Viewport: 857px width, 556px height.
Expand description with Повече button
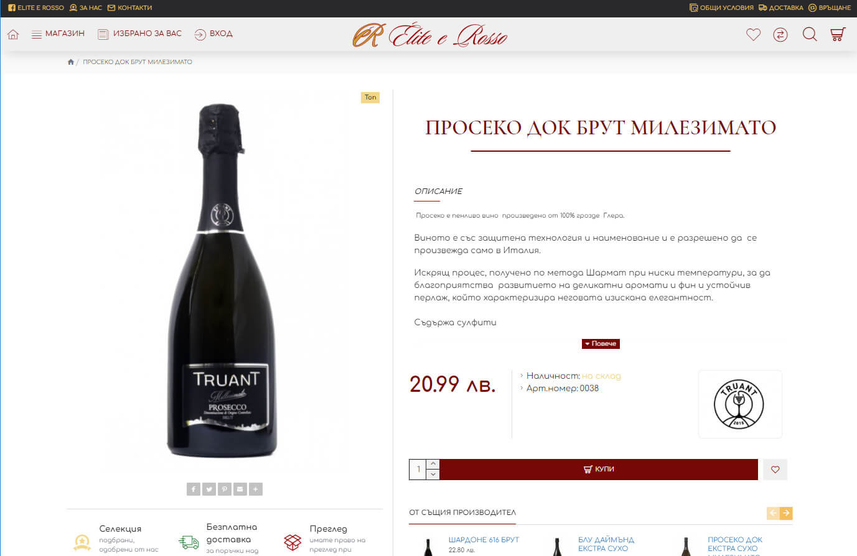[x=601, y=343]
